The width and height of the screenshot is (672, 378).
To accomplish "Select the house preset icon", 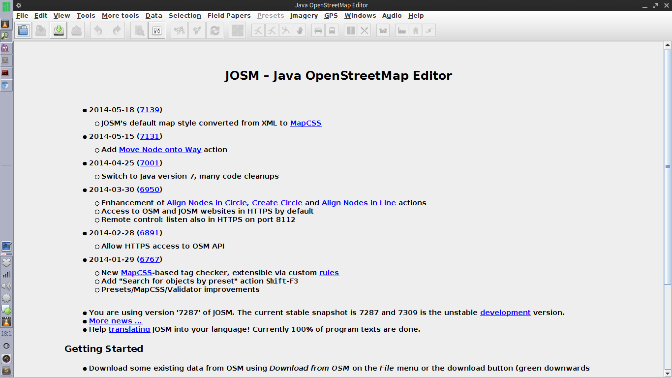I will click(416, 31).
